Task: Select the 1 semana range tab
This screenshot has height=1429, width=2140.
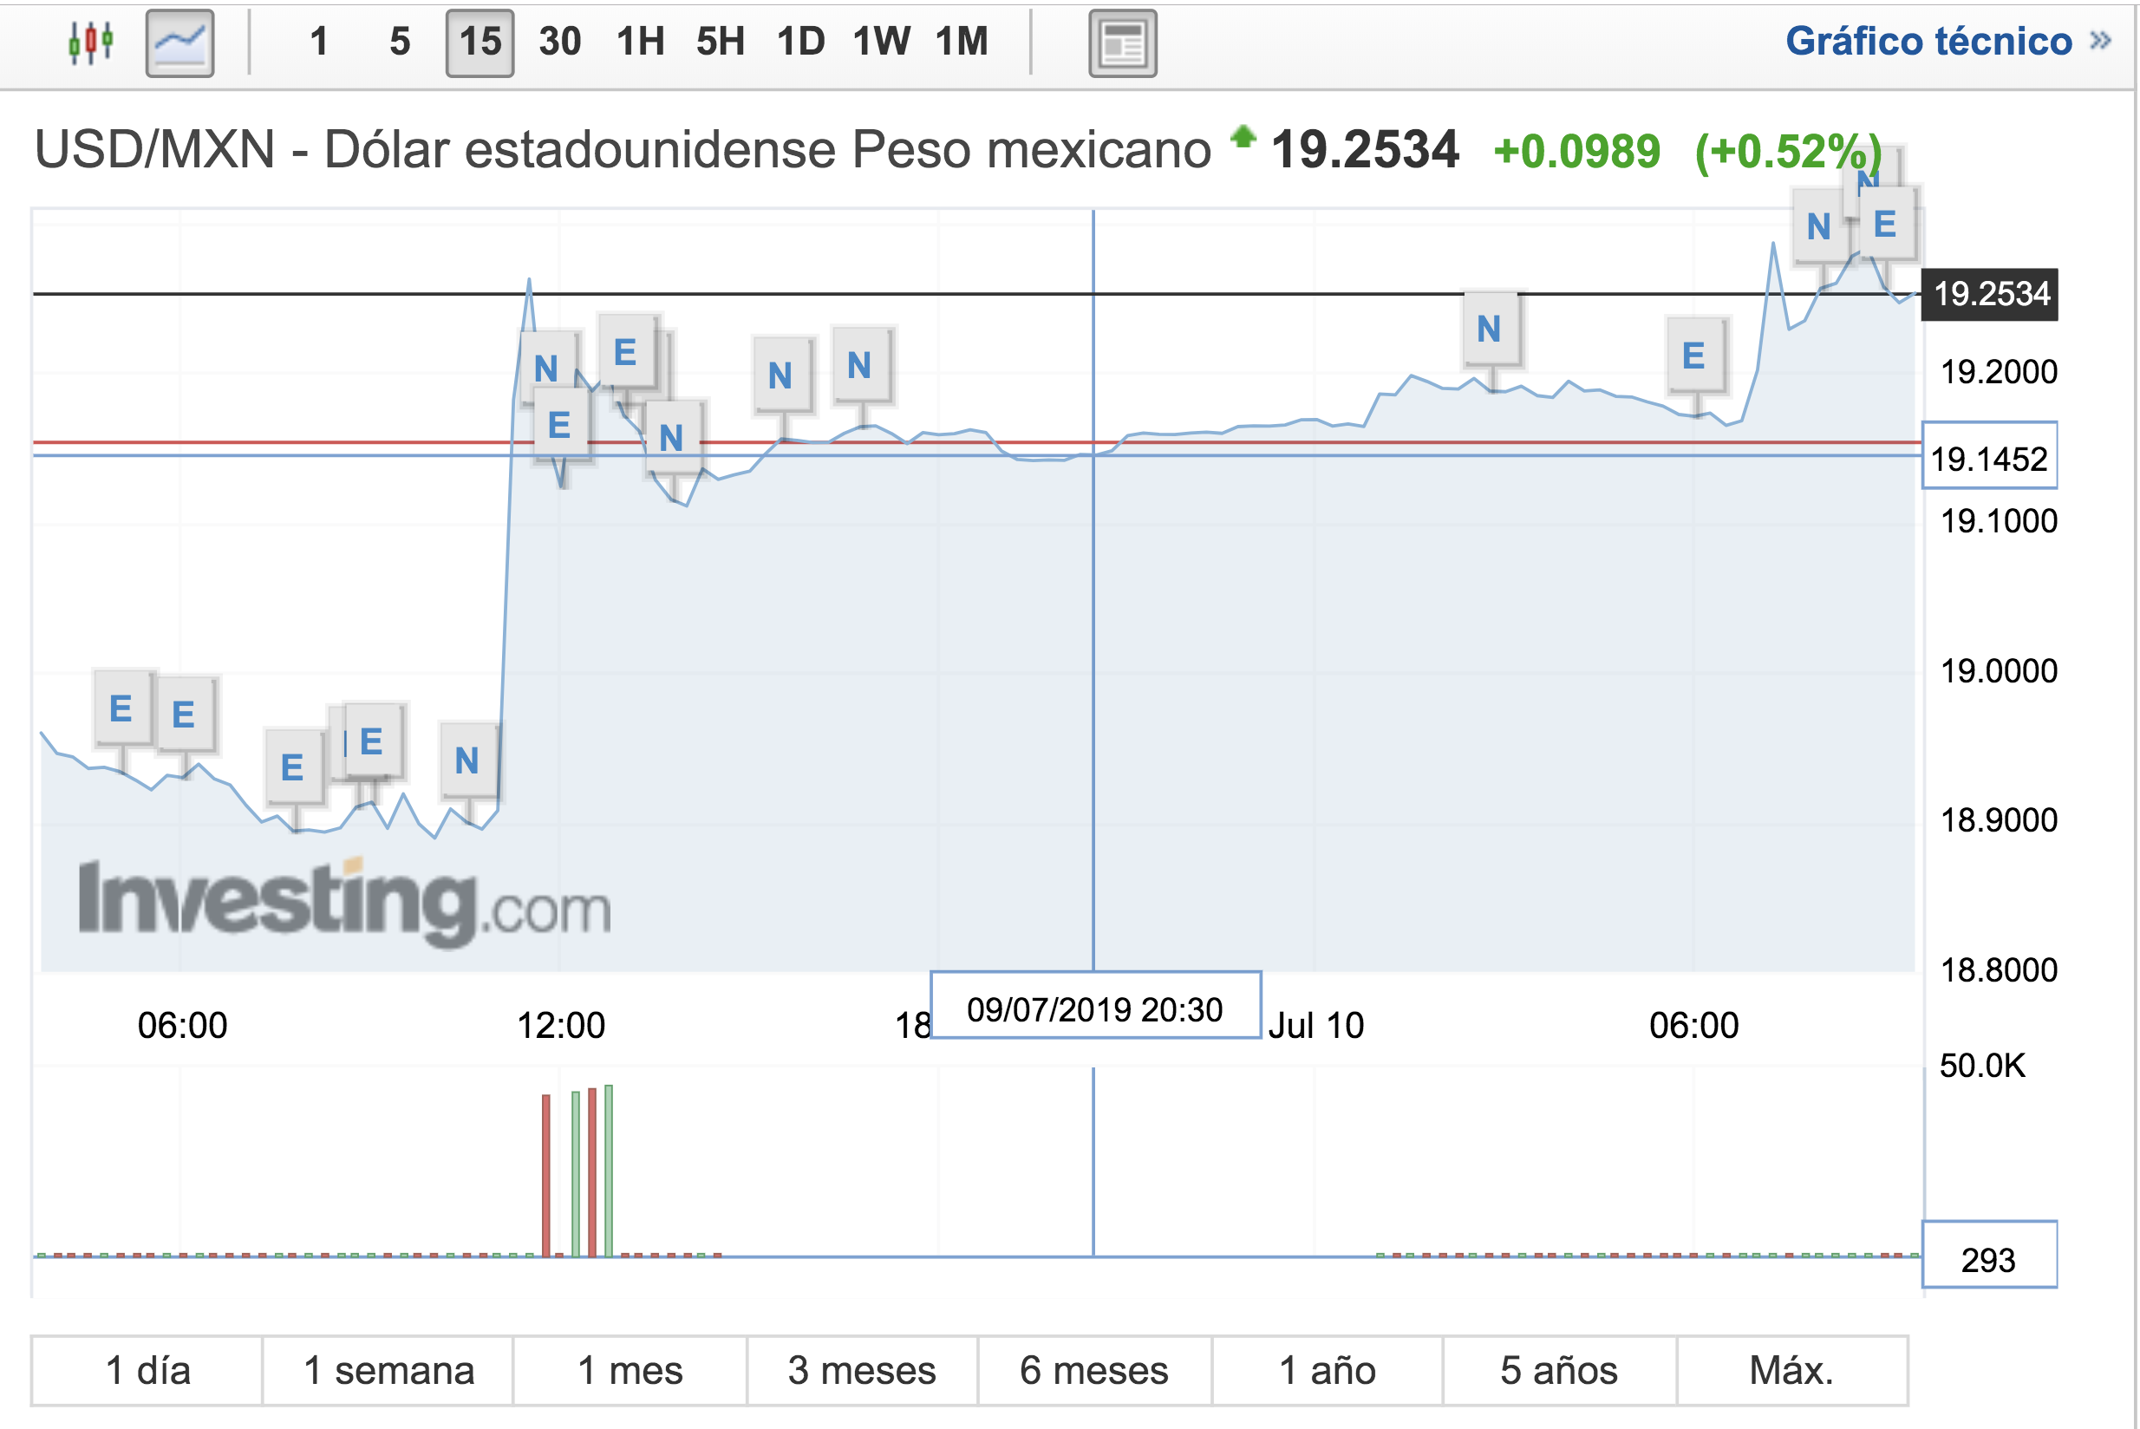Action: click(x=388, y=1370)
